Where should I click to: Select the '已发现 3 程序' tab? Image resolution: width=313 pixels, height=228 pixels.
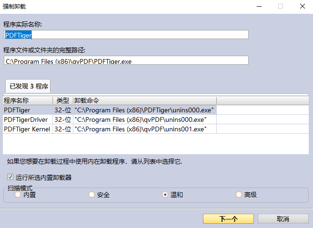coord(28,86)
